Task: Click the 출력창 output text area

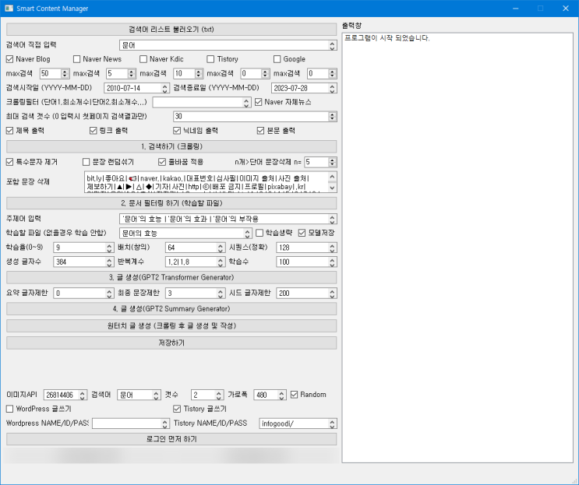Action: point(457,248)
